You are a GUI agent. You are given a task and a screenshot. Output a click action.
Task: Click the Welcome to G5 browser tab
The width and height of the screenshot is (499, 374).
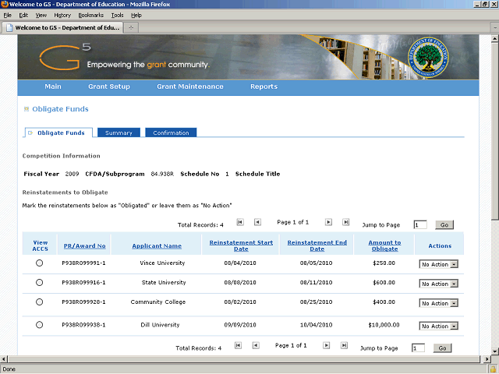tap(62, 28)
